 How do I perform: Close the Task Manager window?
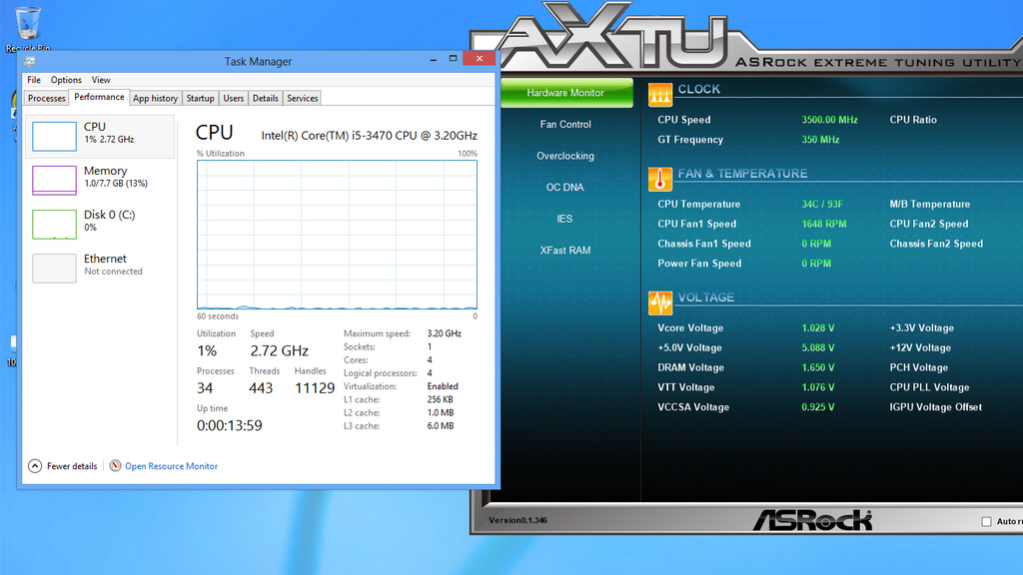tap(480, 58)
